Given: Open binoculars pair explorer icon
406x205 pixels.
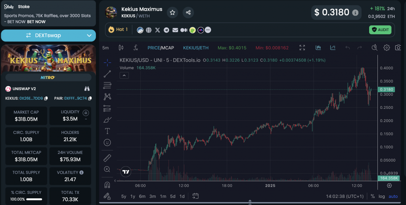Looking at the screenshot, I should pyautogui.click(x=87, y=89).
